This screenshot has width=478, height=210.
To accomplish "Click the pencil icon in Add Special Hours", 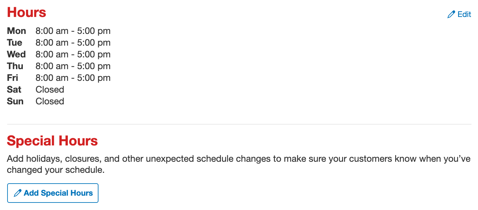I will pos(18,193).
